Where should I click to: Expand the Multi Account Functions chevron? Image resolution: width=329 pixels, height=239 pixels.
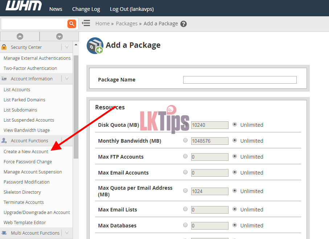[x=67, y=233]
